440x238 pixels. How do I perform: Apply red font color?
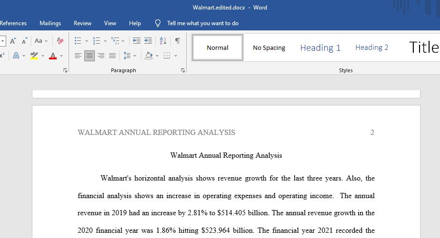(x=53, y=56)
